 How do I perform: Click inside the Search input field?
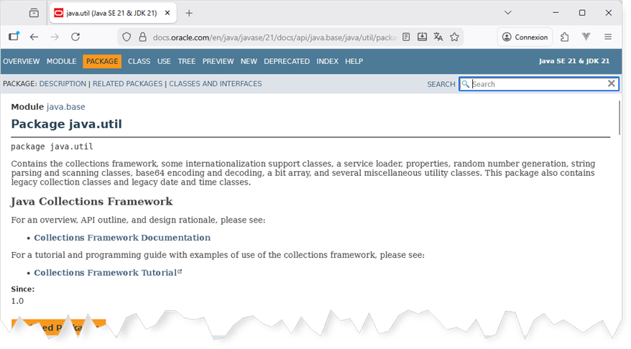point(538,84)
